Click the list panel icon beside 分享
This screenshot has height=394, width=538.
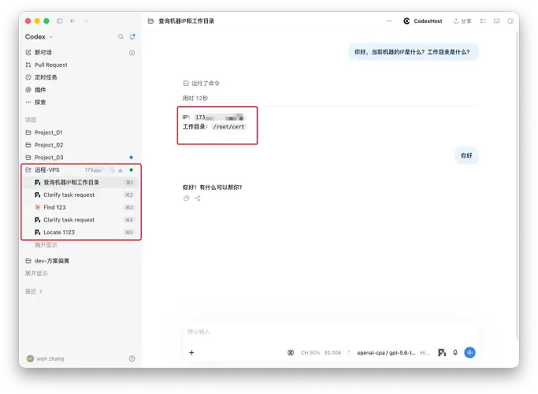483,21
